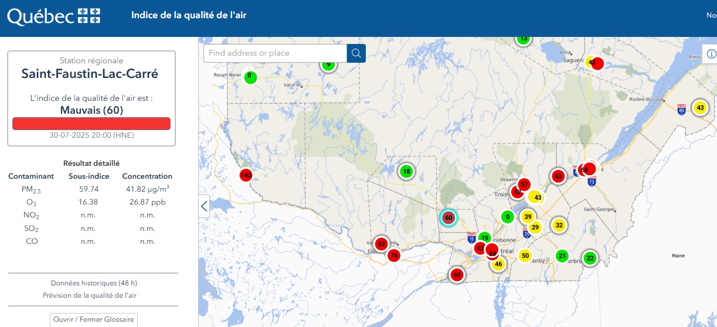Click the Station régionale label

click(x=91, y=61)
